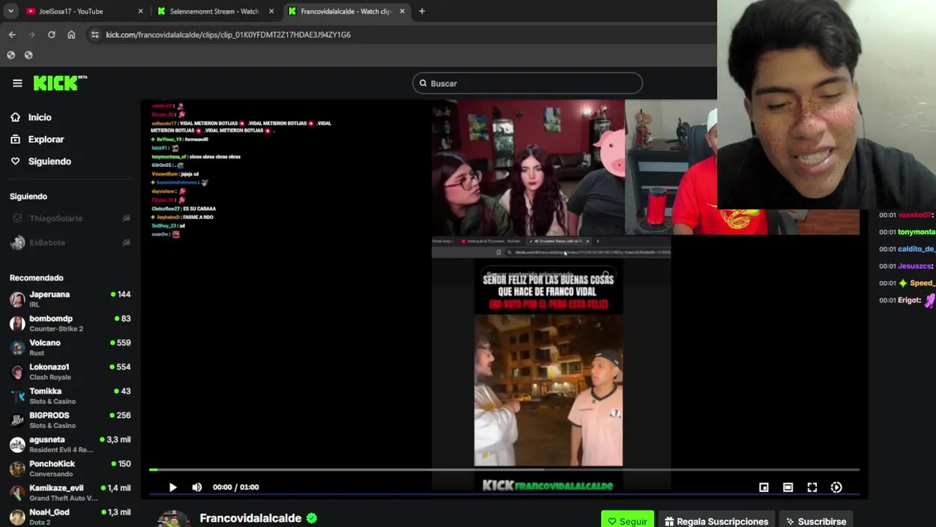Click the Recomendado section heading
This screenshot has height=527, width=936.
click(x=37, y=277)
